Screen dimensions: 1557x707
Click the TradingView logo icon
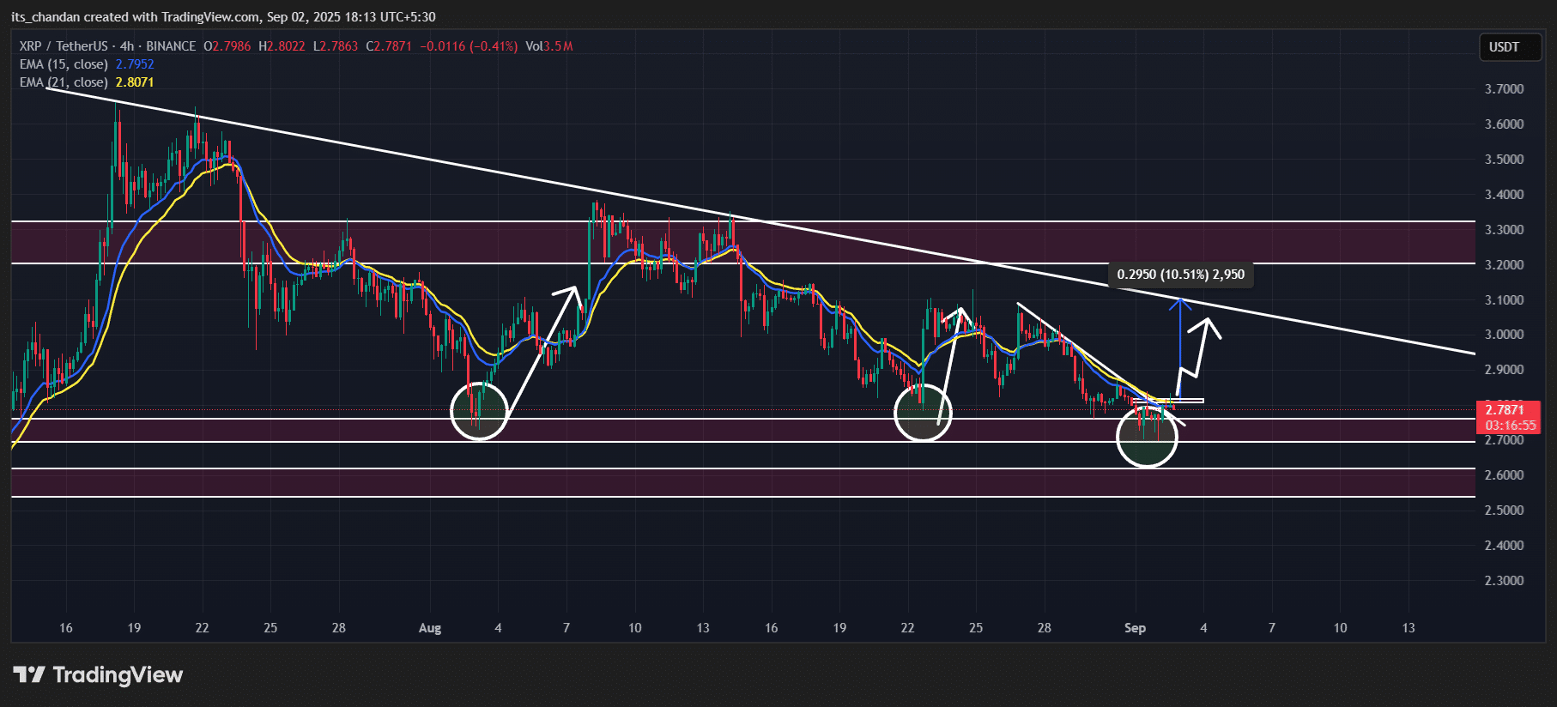pyautogui.click(x=29, y=675)
